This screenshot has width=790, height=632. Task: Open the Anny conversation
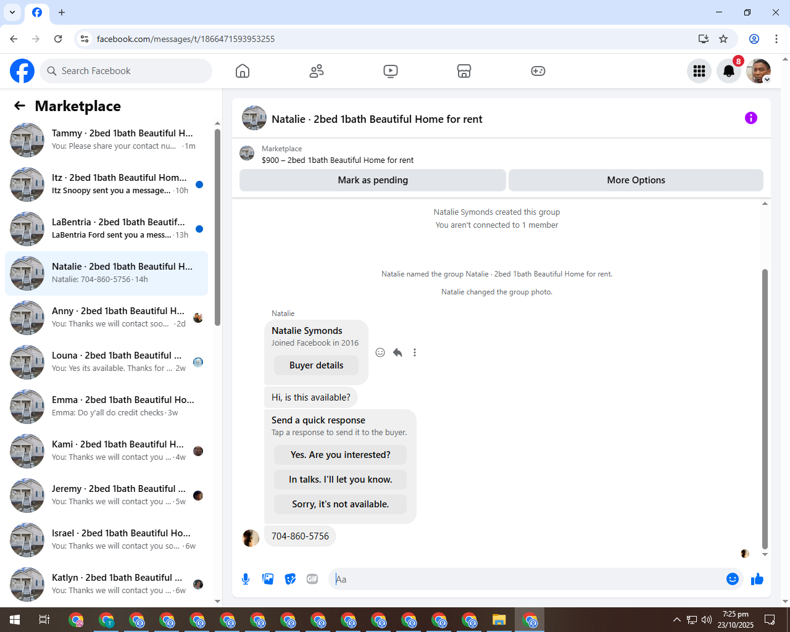[106, 318]
